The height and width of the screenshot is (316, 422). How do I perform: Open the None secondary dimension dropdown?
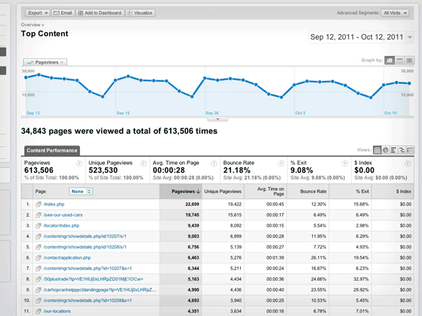coord(80,192)
